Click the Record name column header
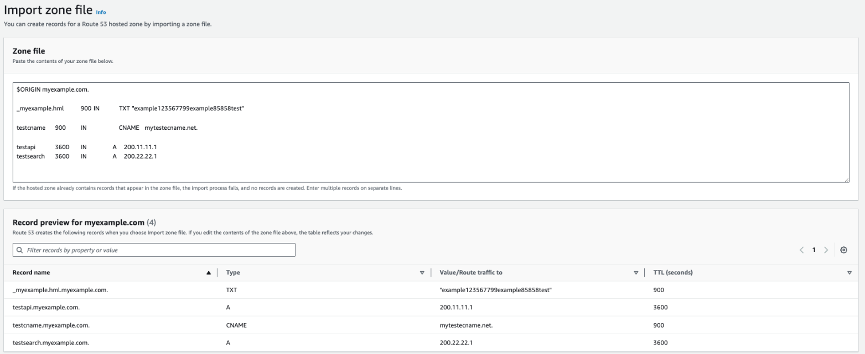The image size is (865, 354). pos(31,273)
